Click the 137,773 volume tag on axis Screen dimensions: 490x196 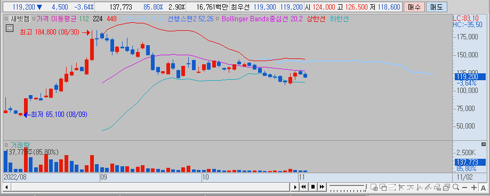469,163
